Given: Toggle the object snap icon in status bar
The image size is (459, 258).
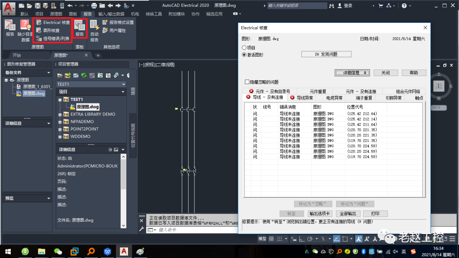Looking at the screenshot, I should point(345,239).
